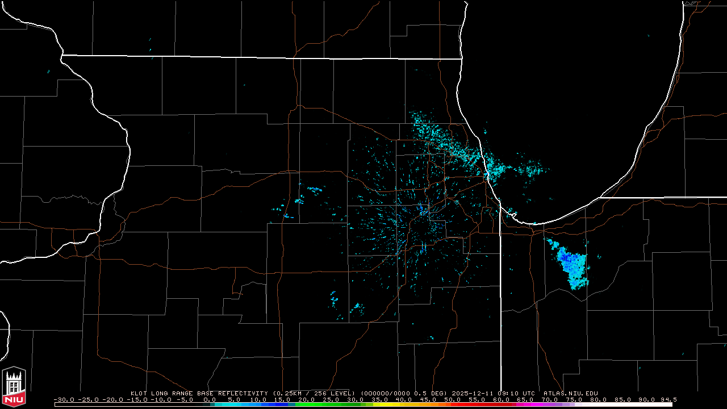Click the NIU castle logo
This screenshot has height=409, width=727.
14,386
